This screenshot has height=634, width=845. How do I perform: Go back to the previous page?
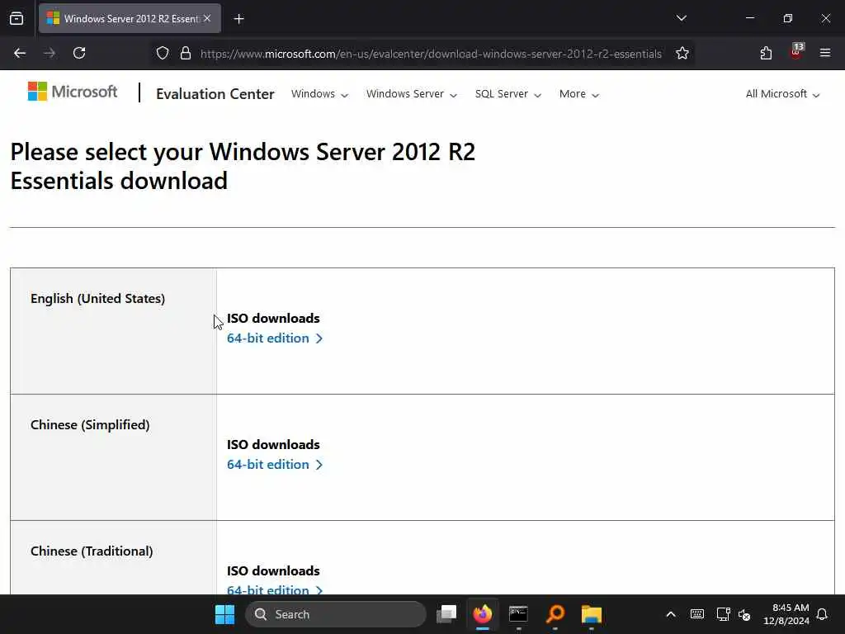(x=20, y=53)
